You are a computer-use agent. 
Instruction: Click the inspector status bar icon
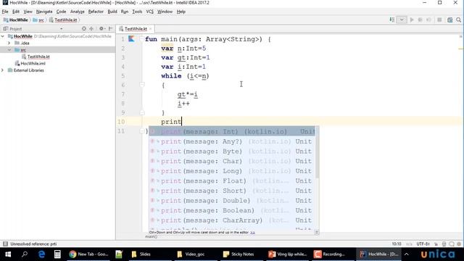point(444,244)
